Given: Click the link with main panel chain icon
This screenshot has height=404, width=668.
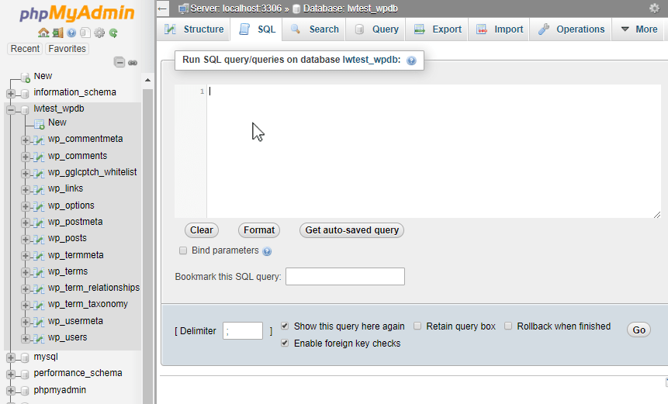Looking at the screenshot, I should coord(133,63).
